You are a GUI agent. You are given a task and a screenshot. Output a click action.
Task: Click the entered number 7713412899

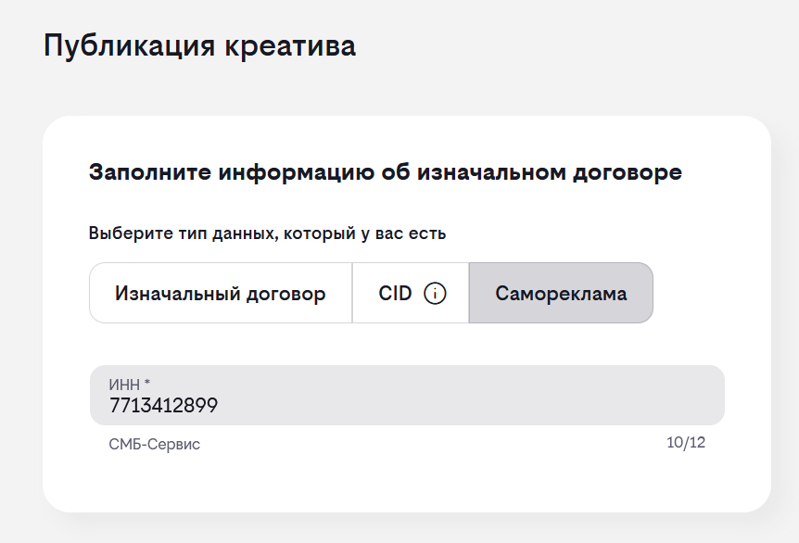pos(163,406)
